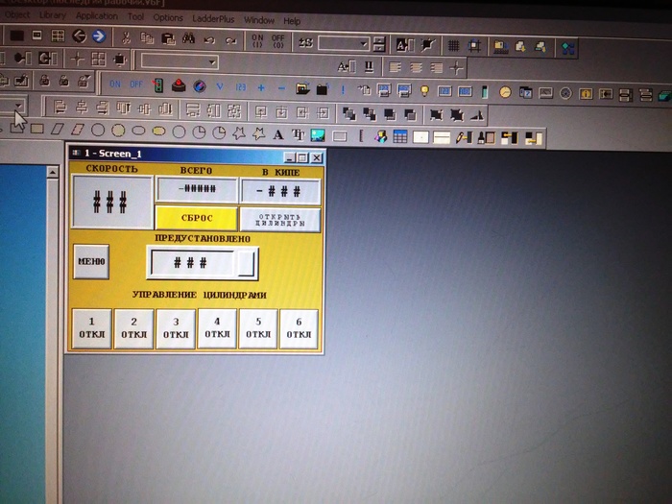Click the blue forward arrow icon

(98, 36)
